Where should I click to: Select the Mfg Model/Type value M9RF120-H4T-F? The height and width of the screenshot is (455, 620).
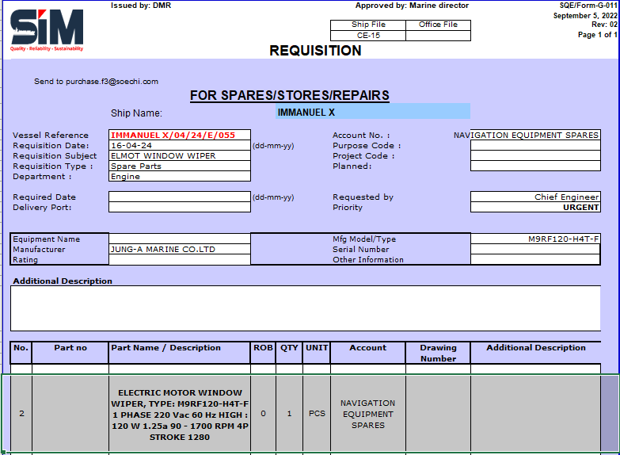(x=534, y=239)
